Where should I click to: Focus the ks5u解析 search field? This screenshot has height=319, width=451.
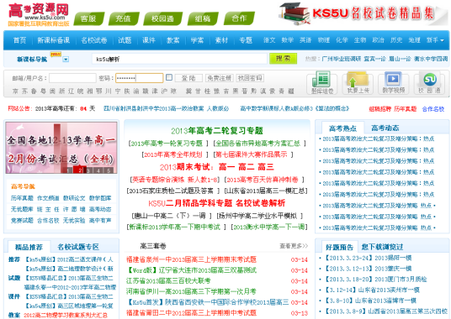tap(180, 59)
